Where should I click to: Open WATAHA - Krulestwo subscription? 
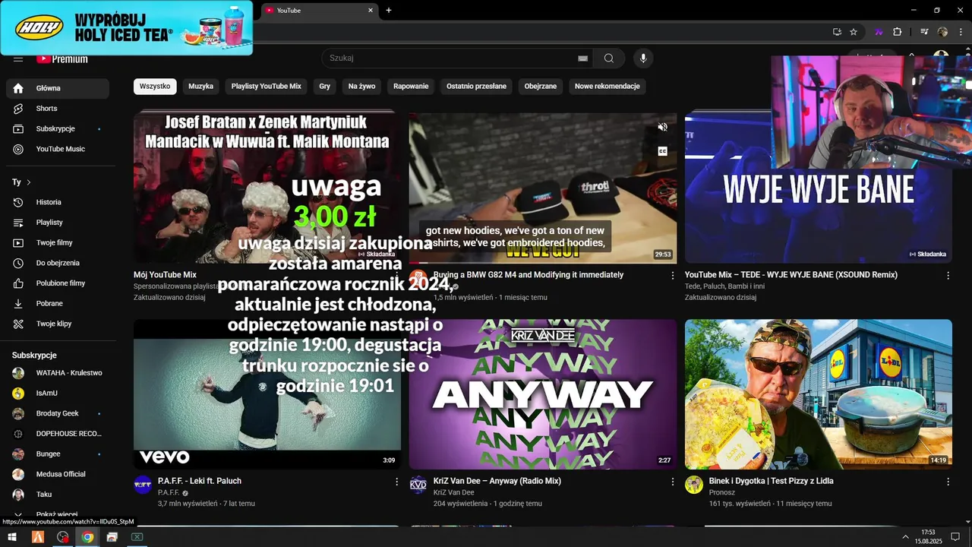coord(58,373)
